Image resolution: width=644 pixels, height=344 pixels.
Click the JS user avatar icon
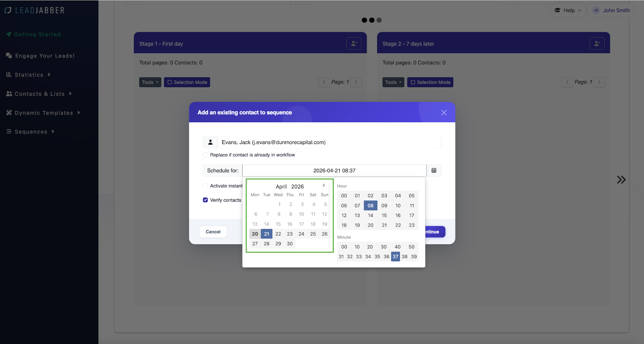[x=596, y=10]
